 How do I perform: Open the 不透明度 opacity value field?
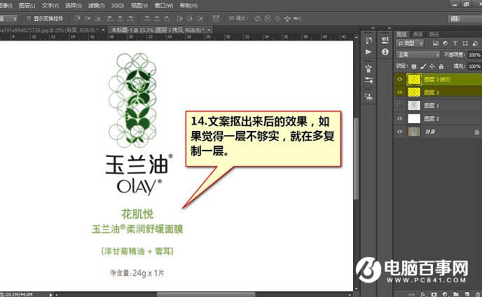(474, 55)
